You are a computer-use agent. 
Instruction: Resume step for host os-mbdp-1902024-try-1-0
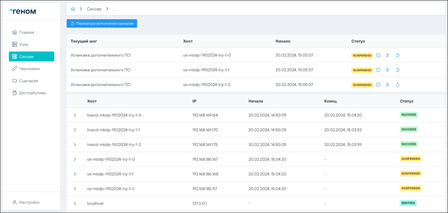[388, 55]
